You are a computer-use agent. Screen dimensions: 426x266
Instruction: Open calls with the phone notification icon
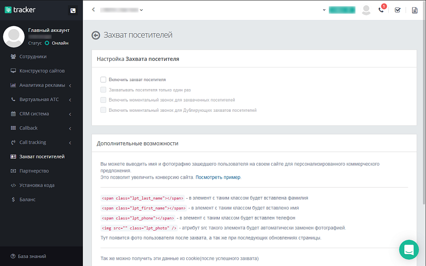[381, 10]
